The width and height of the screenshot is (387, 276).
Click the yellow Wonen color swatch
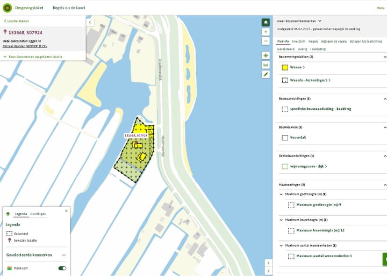(x=284, y=67)
